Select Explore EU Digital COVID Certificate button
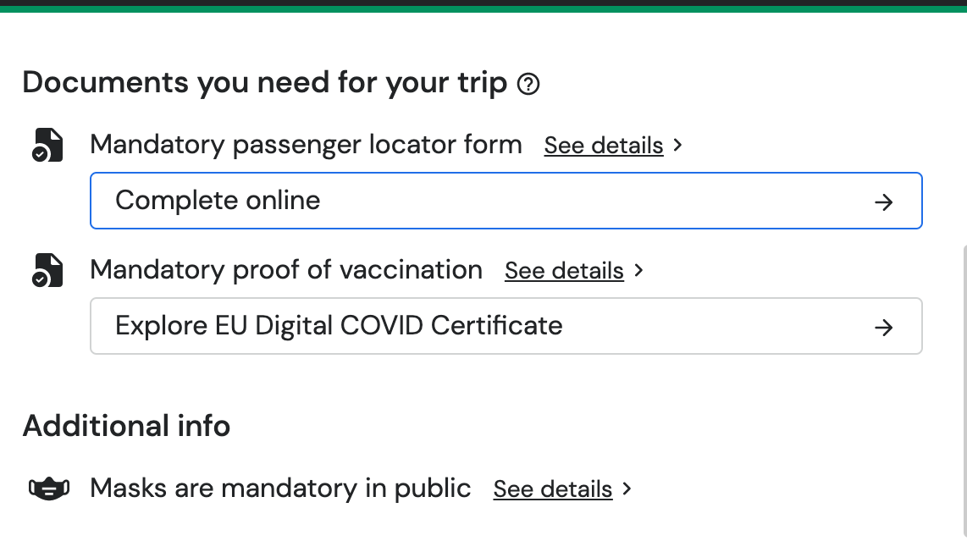Viewport: 967px width, 552px height. tap(506, 326)
